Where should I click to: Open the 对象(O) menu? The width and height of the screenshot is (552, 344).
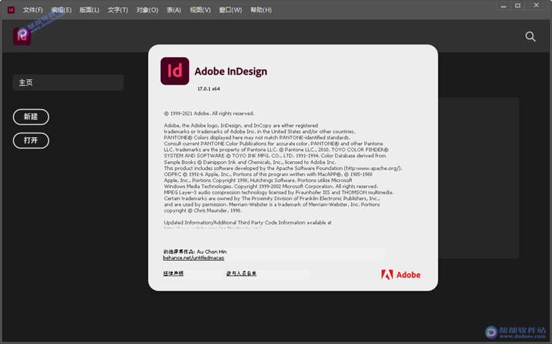(x=147, y=10)
